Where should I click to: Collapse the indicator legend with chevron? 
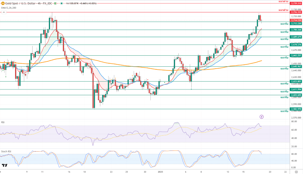[x=4, y=12]
